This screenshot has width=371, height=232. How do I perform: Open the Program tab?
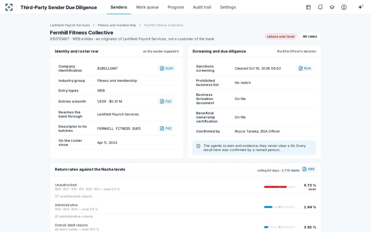pos(176,7)
